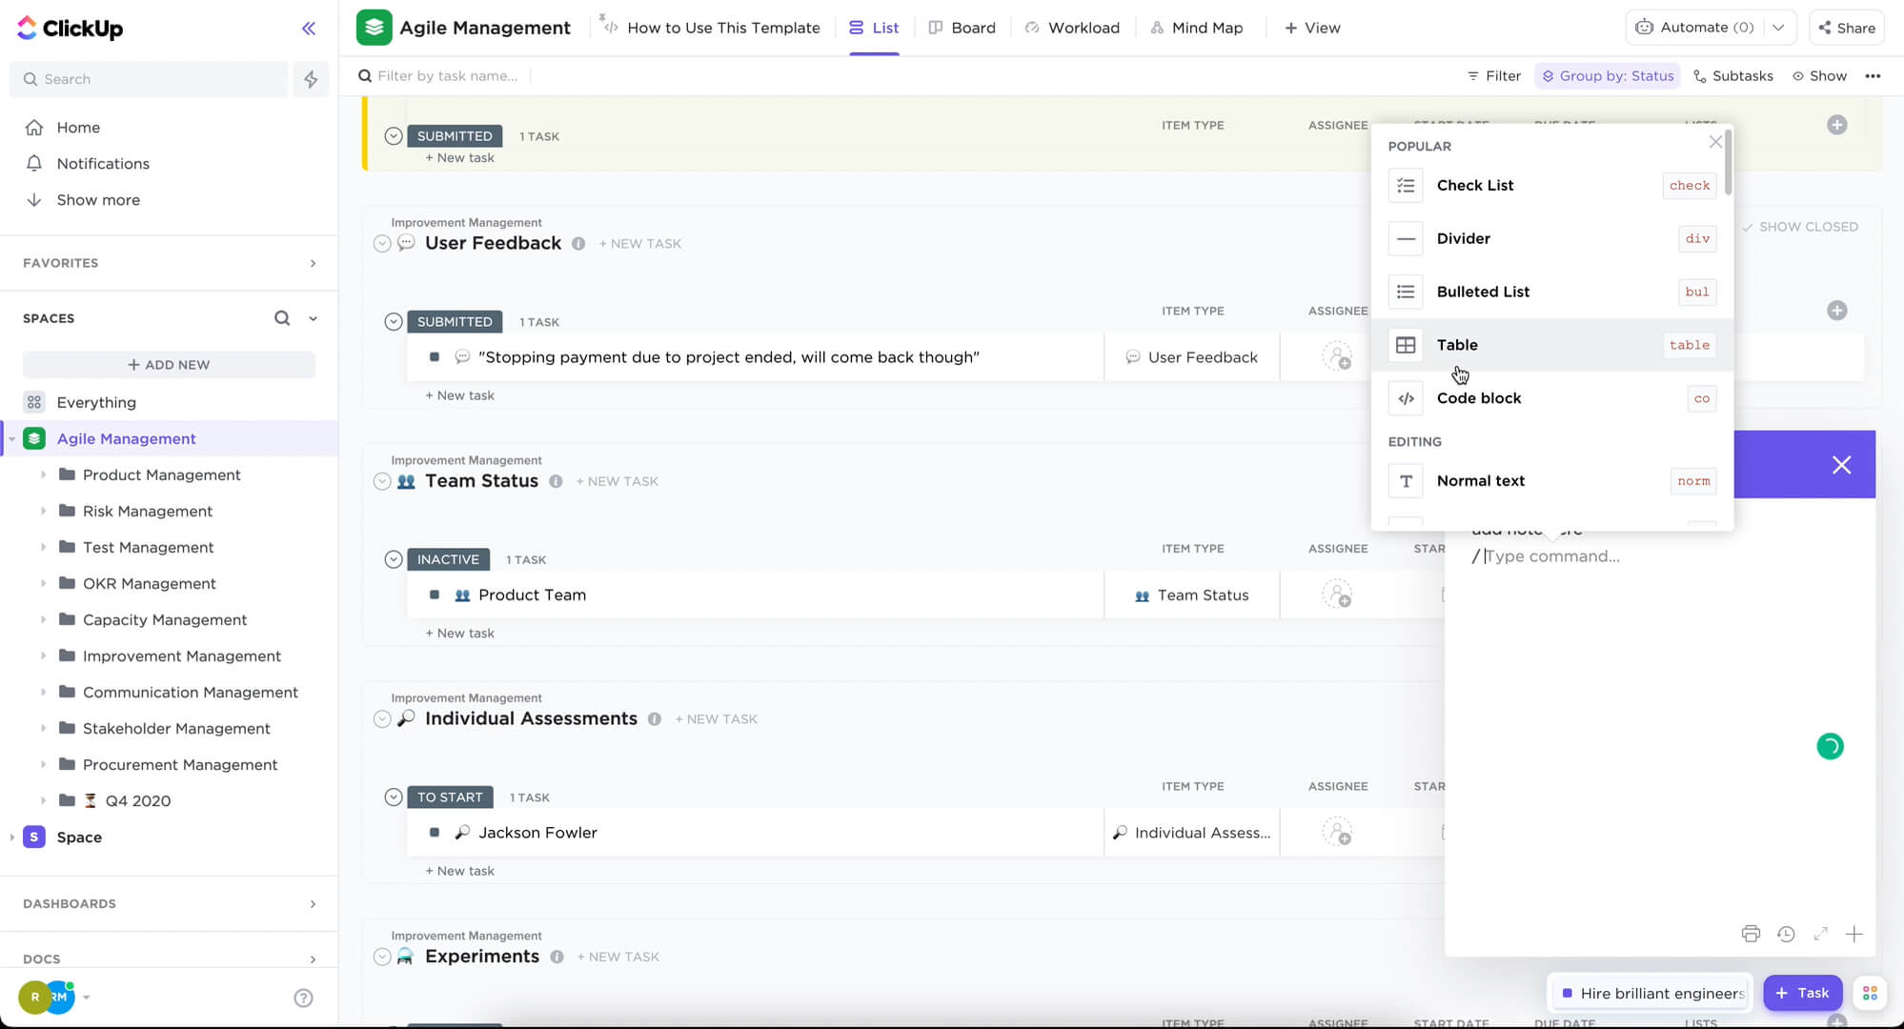Toggle the Inactive group collapse arrow
The width and height of the screenshot is (1904, 1029).
(x=393, y=559)
